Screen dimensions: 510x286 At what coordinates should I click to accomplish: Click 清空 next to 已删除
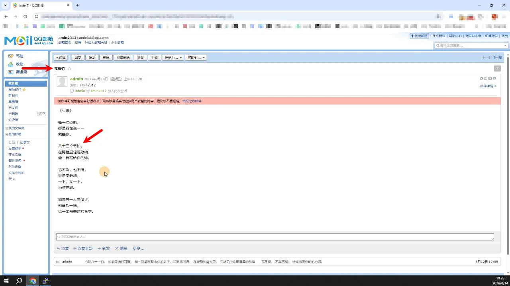coord(42,114)
